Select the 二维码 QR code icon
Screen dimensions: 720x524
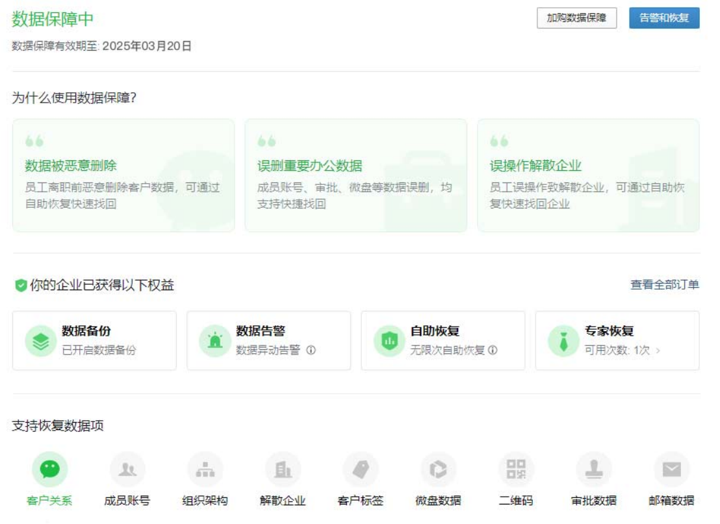click(x=516, y=469)
